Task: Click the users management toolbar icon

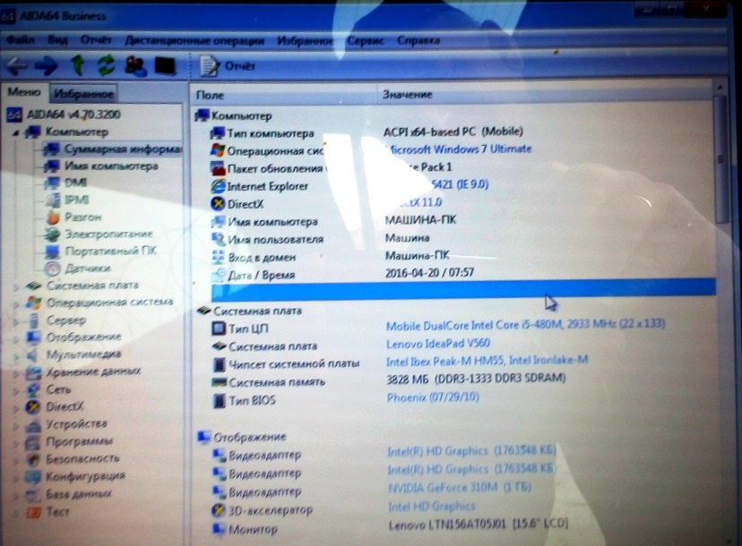Action: click(135, 65)
